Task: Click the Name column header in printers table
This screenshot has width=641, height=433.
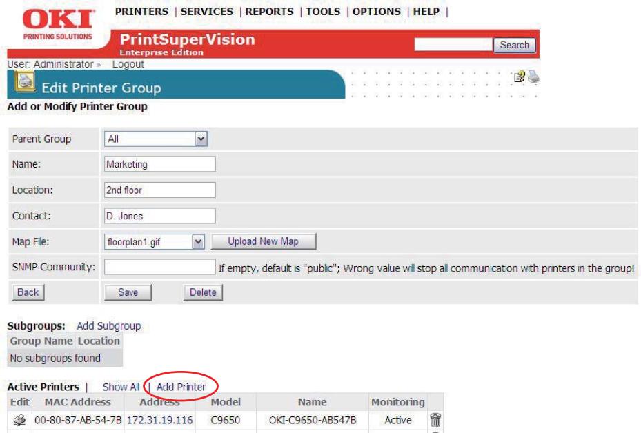Action: (x=313, y=402)
